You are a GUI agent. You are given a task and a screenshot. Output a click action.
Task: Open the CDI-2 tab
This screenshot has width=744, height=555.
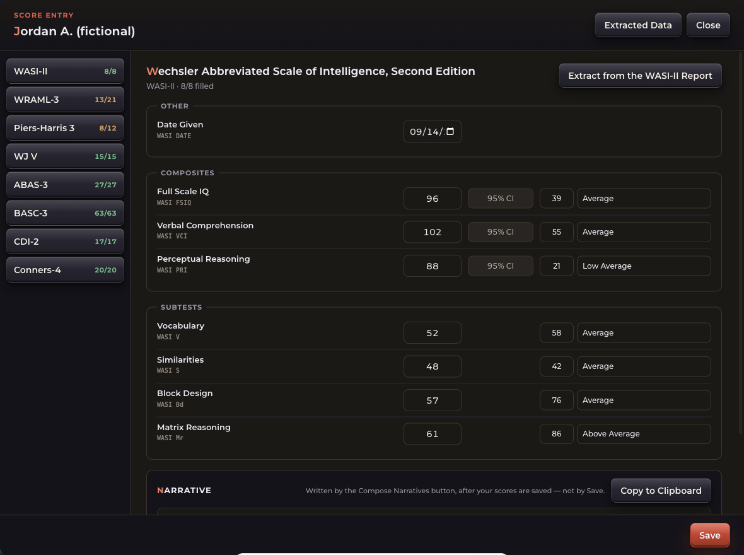[65, 242]
